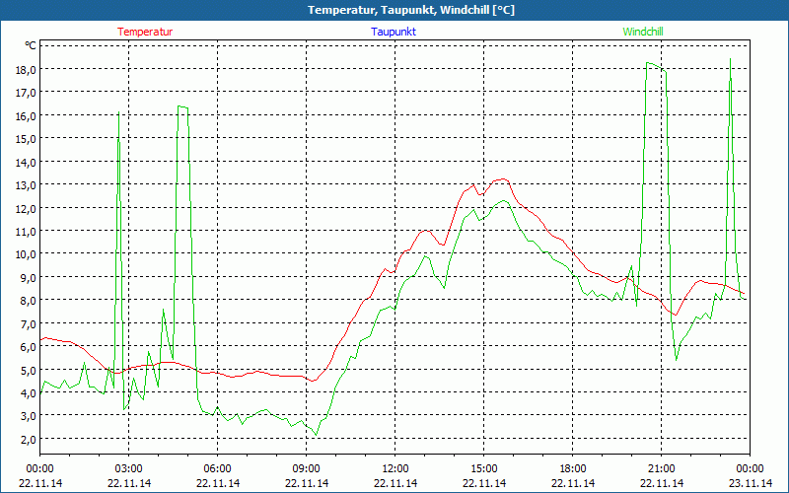Select the 8,0 y-axis value

point(28,301)
